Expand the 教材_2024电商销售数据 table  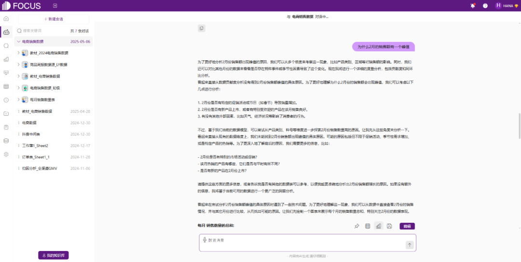tap(19, 53)
